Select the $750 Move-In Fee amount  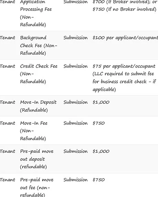tap(98, 123)
